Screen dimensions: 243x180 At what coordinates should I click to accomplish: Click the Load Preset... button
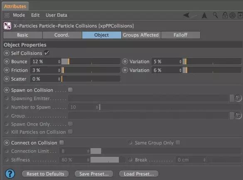[x=139, y=174]
